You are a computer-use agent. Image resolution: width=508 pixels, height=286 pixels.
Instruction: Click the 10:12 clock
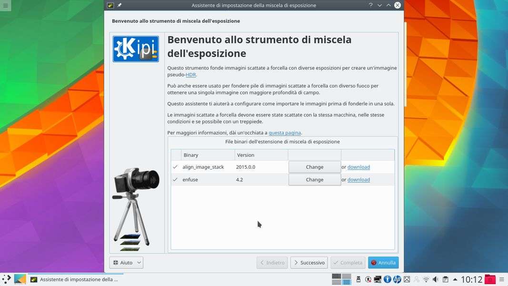tap(471, 279)
